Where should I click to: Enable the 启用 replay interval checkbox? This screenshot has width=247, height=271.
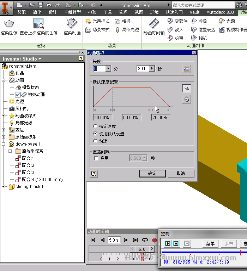pyautogui.click(x=97, y=158)
